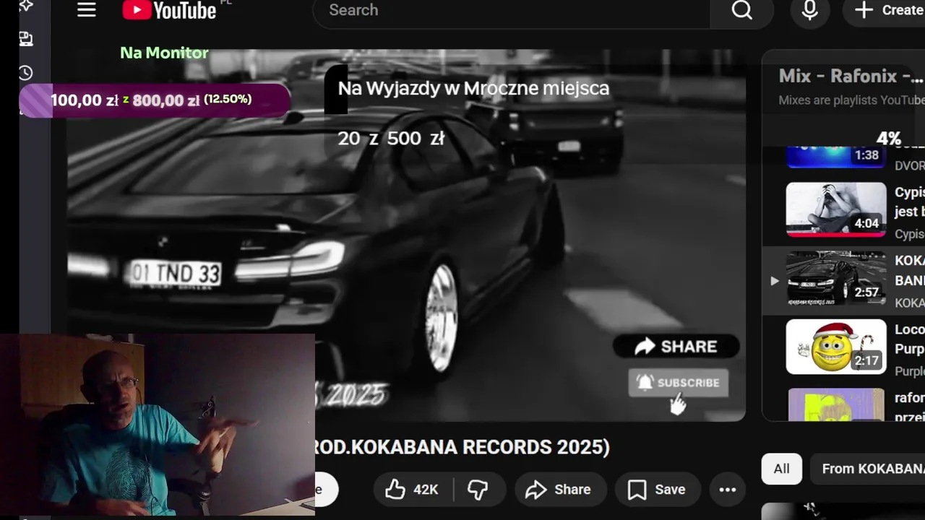Screen dimensions: 925x520
Task: Dislike the video with thumbs-down icon
Action: click(x=478, y=490)
